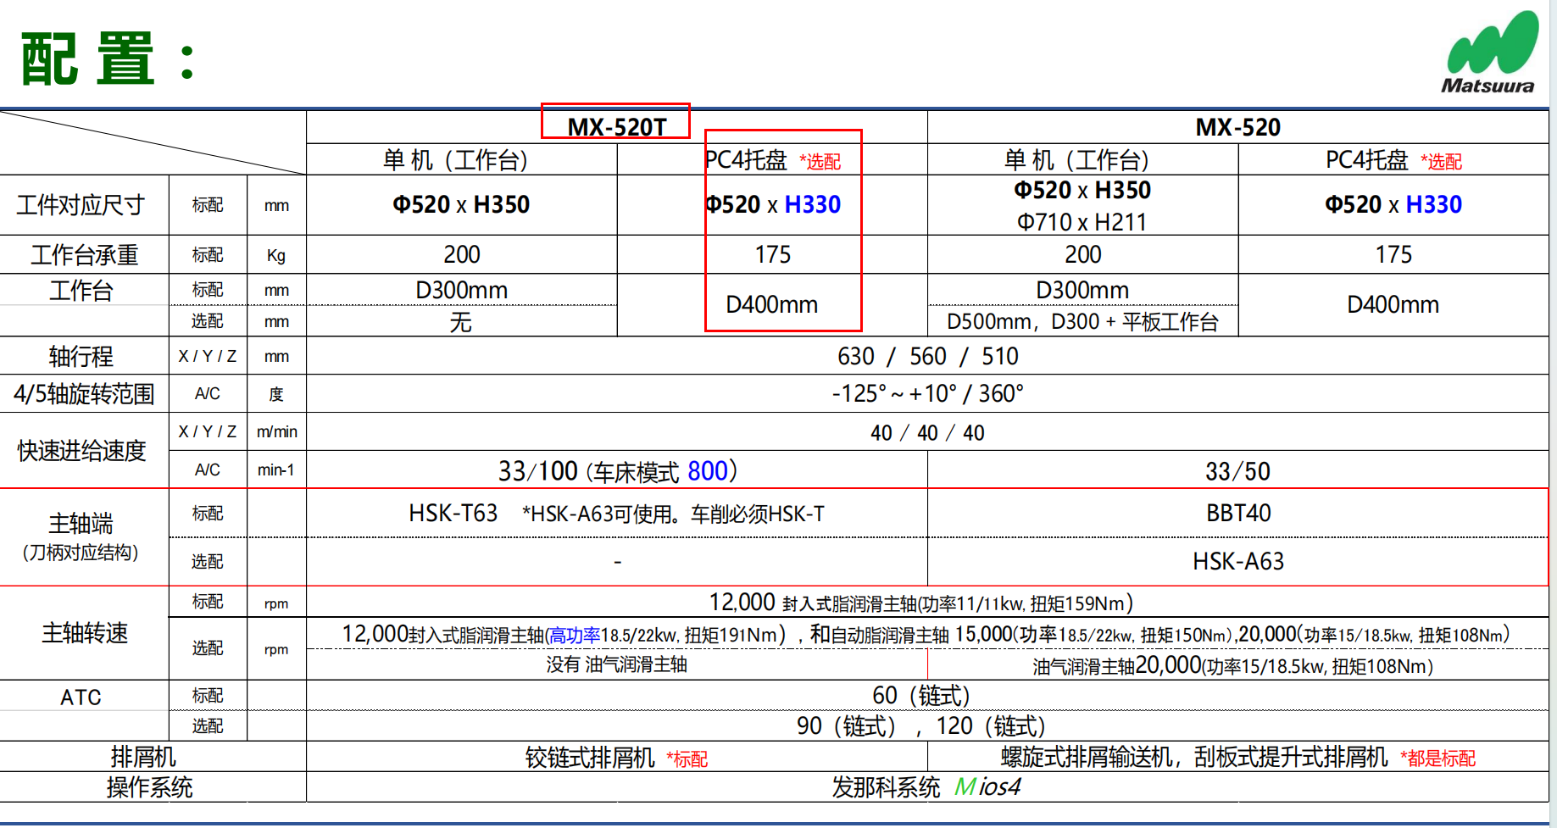Click the min-1 unit cell

[276, 470]
